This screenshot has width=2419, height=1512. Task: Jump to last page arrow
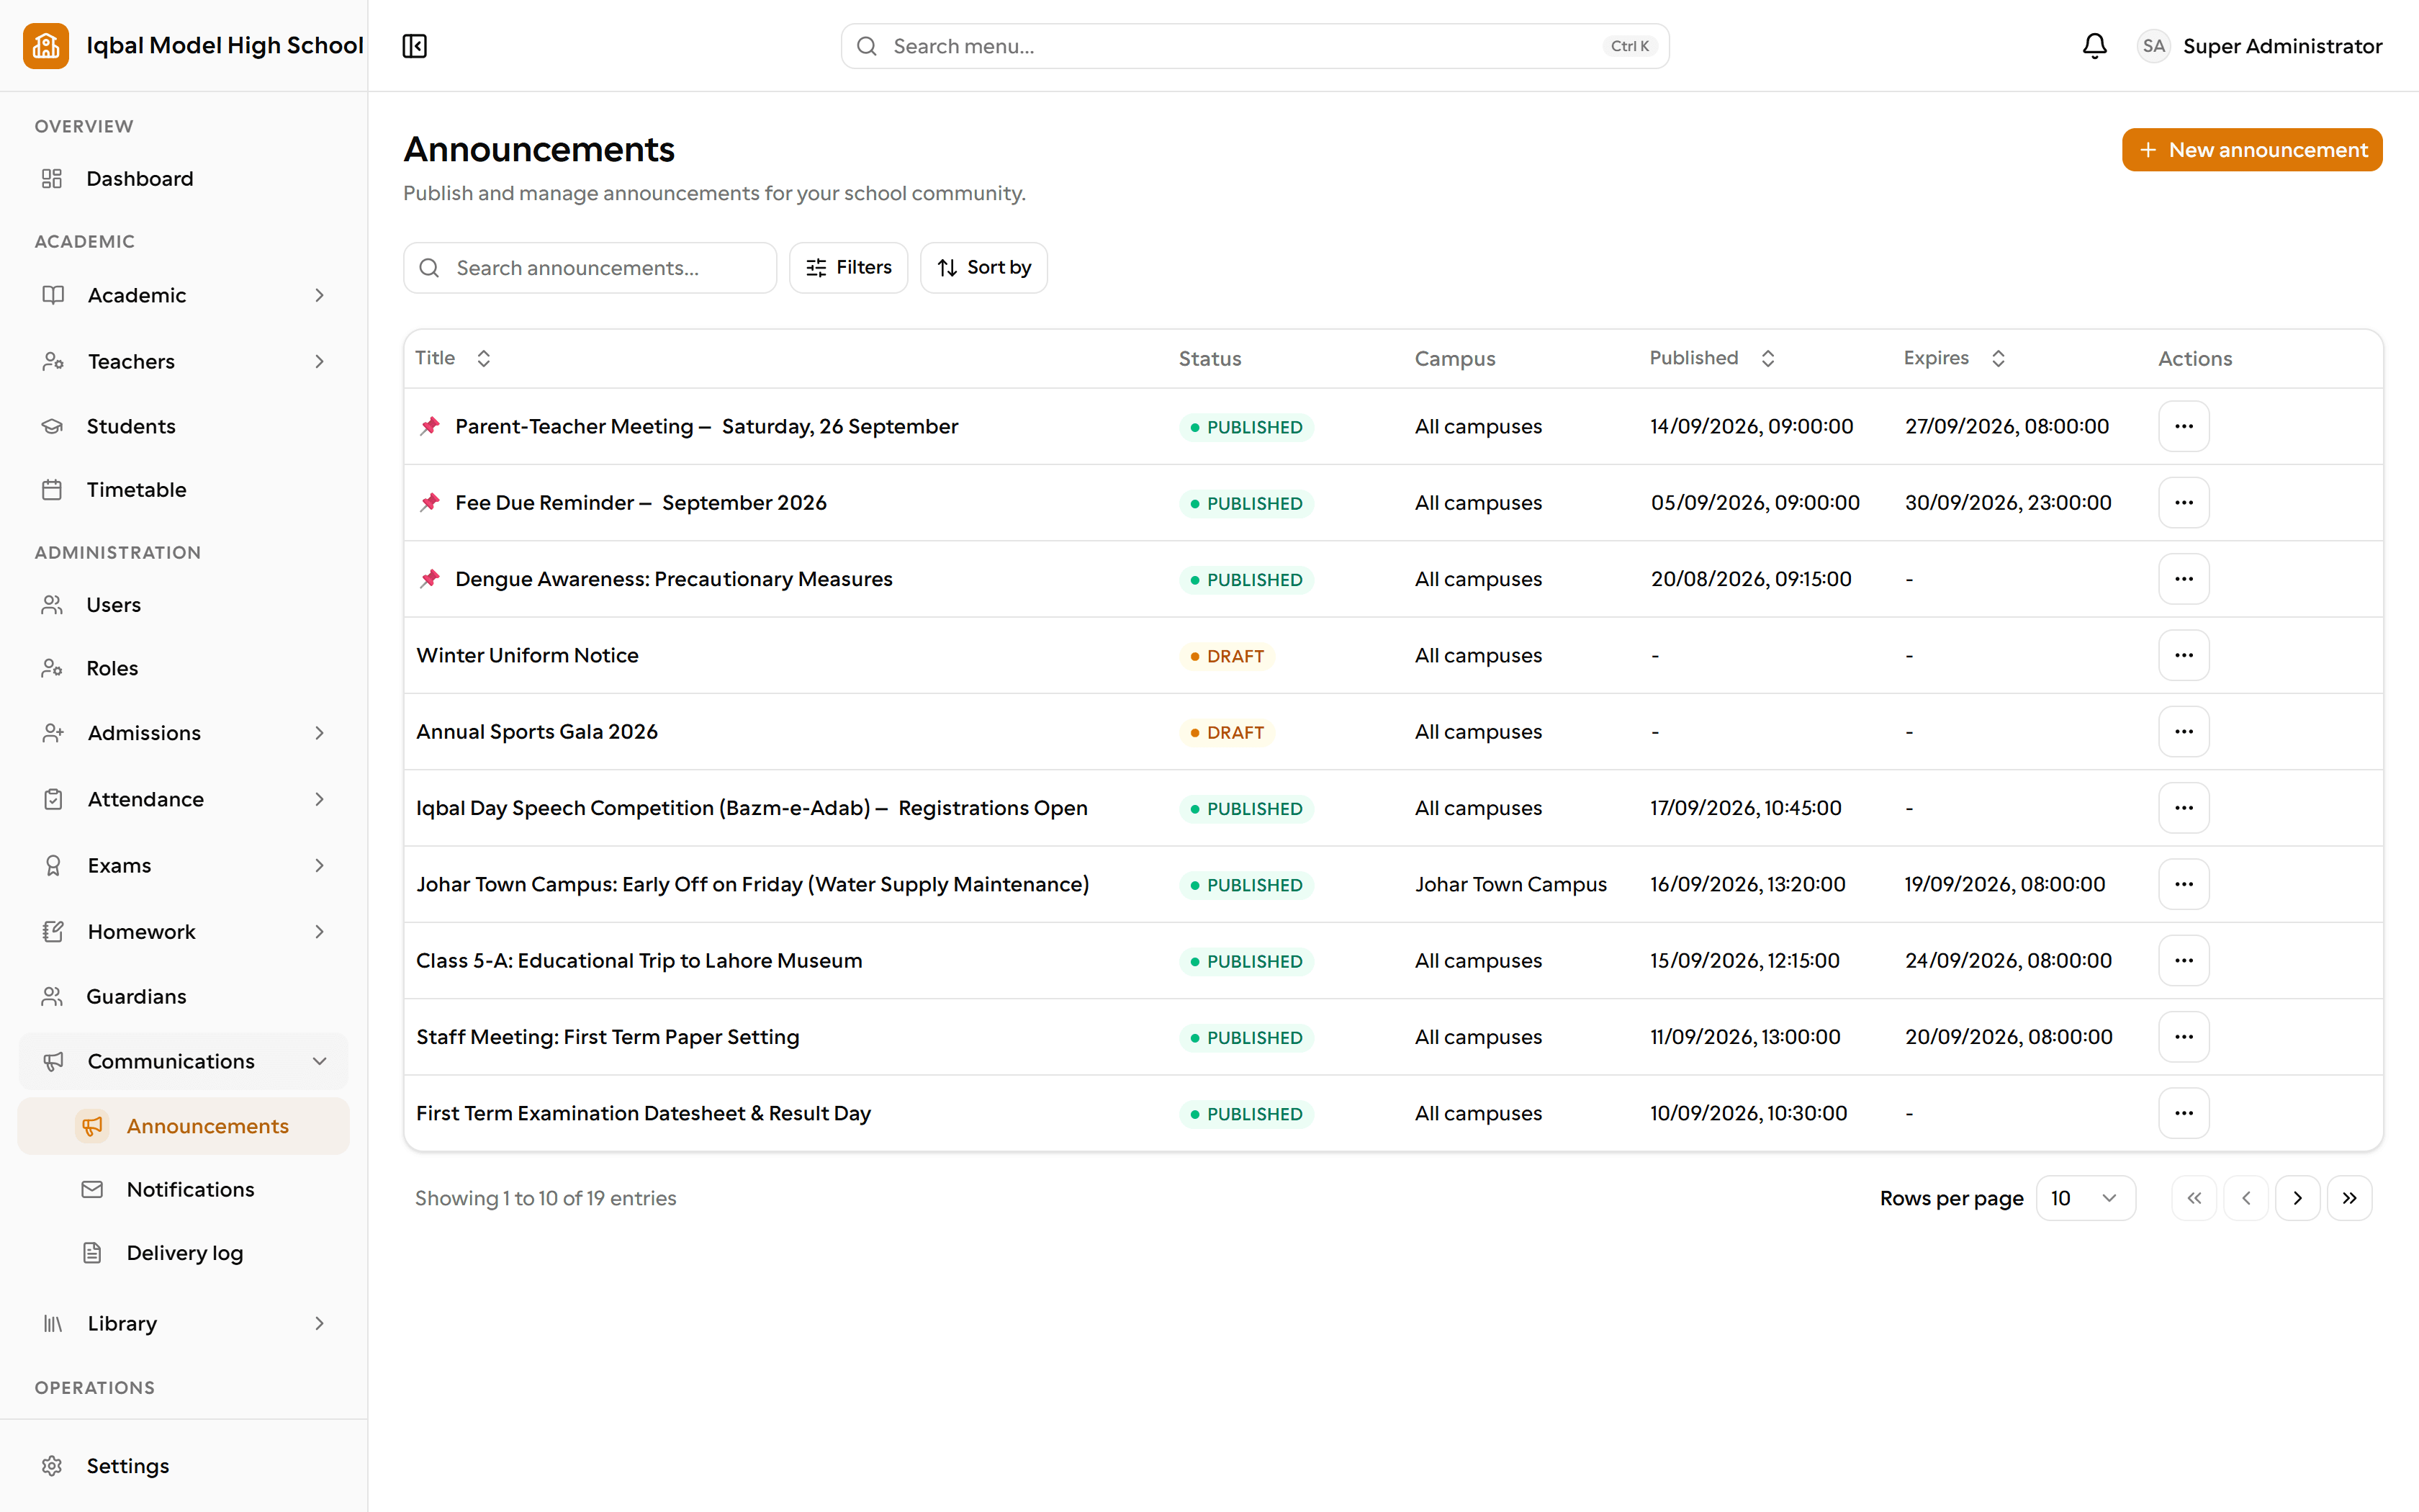(2349, 1198)
